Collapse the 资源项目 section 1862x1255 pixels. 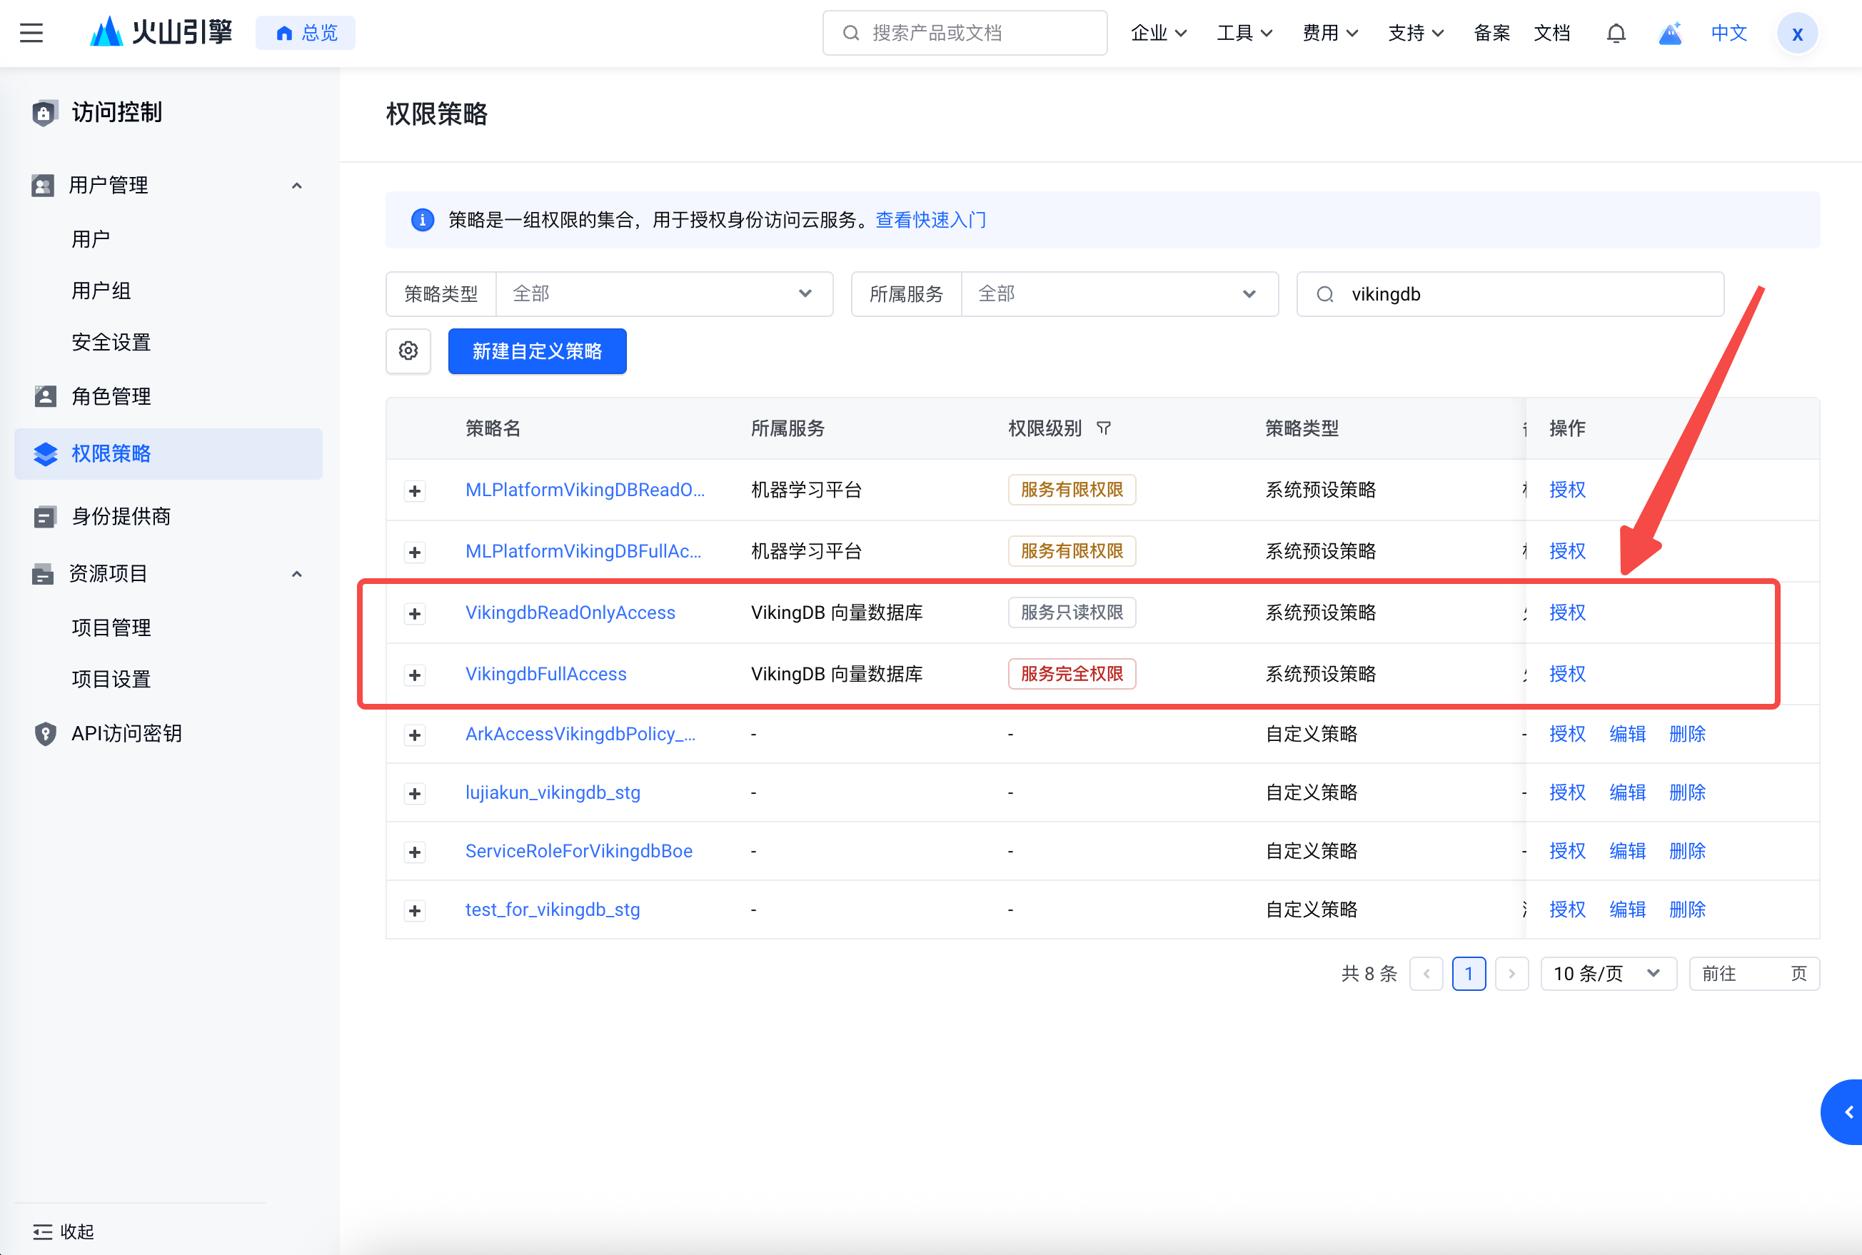(297, 574)
